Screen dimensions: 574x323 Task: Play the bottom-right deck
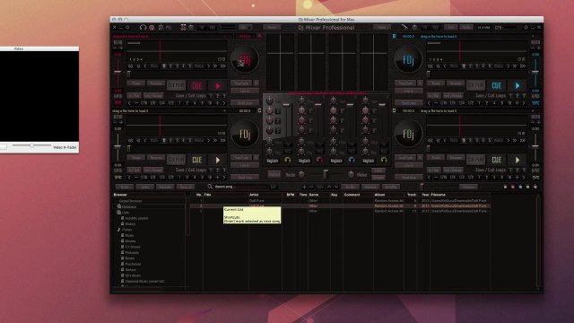click(x=517, y=160)
